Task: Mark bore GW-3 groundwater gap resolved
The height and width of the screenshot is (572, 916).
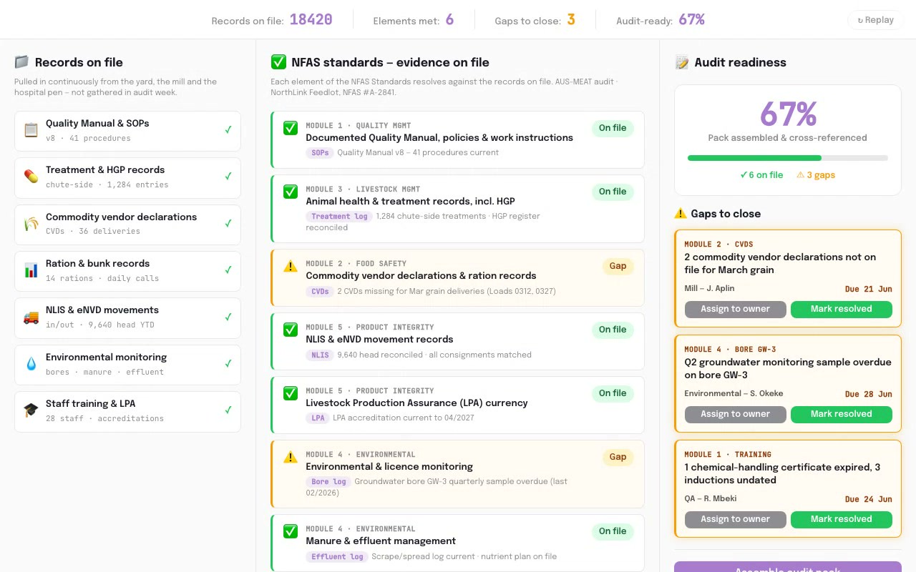Action: 841,414
